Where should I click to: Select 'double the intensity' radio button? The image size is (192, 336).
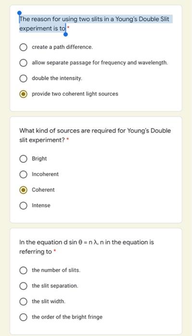tap(23, 78)
